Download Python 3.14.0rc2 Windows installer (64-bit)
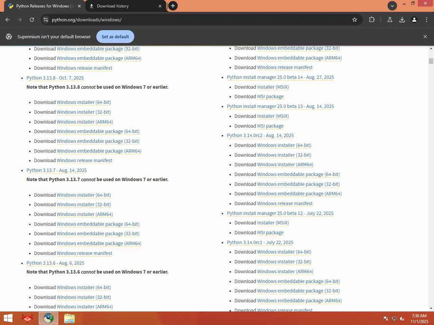The width and height of the screenshot is (434, 325). pyautogui.click(x=284, y=145)
